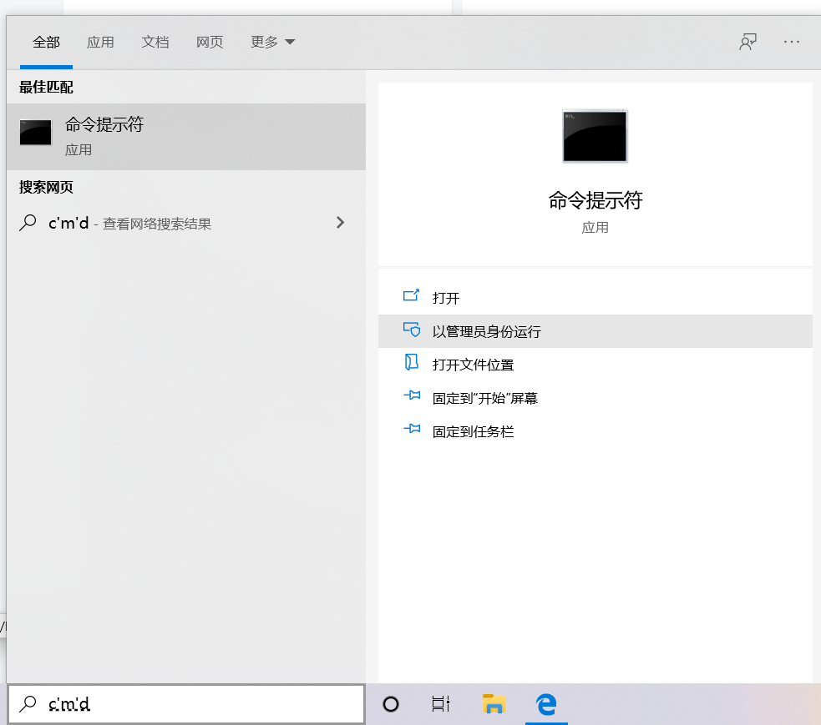
Task: Expand the 更多 dropdown
Action: pos(271,42)
